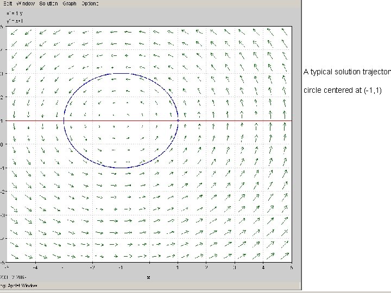The image size is (391, 293).
Task: Click the x-axis tick label 5
Action: pyautogui.click(x=291, y=267)
